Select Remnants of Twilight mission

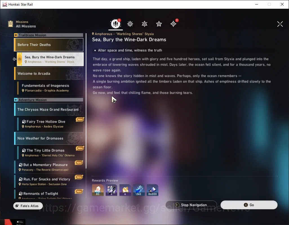(x=49, y=194)
